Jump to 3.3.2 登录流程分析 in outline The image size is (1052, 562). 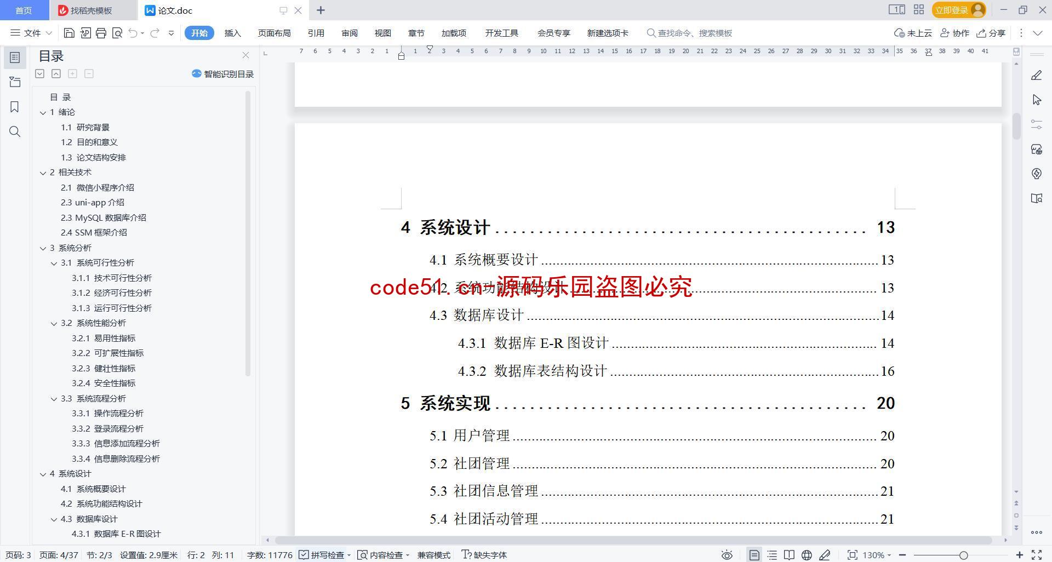(107, 429)
